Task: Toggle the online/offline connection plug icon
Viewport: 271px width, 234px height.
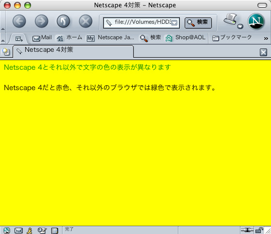Action: (x=247, y=230)
